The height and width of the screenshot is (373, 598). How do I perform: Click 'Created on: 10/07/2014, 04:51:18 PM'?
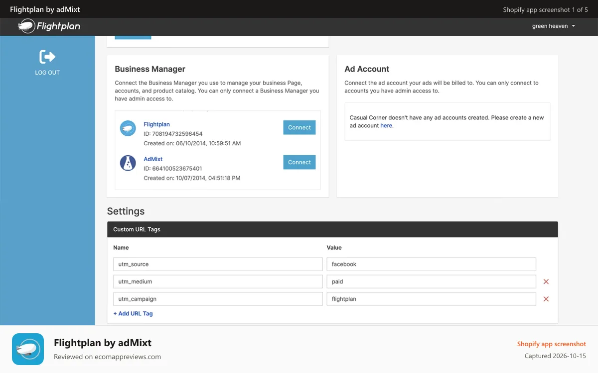click(192, 178)
